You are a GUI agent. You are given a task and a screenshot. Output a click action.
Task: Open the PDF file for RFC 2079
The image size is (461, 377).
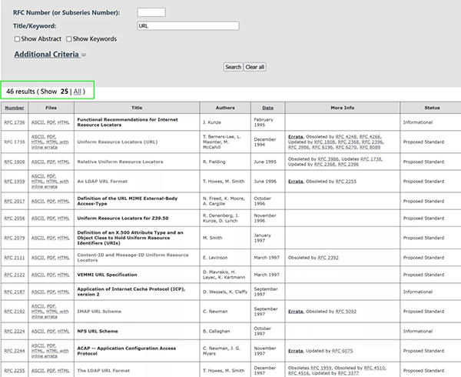(x=51, y=238)
